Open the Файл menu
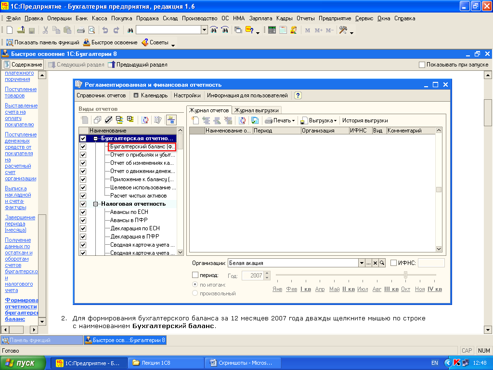 [x=13, y=18]
